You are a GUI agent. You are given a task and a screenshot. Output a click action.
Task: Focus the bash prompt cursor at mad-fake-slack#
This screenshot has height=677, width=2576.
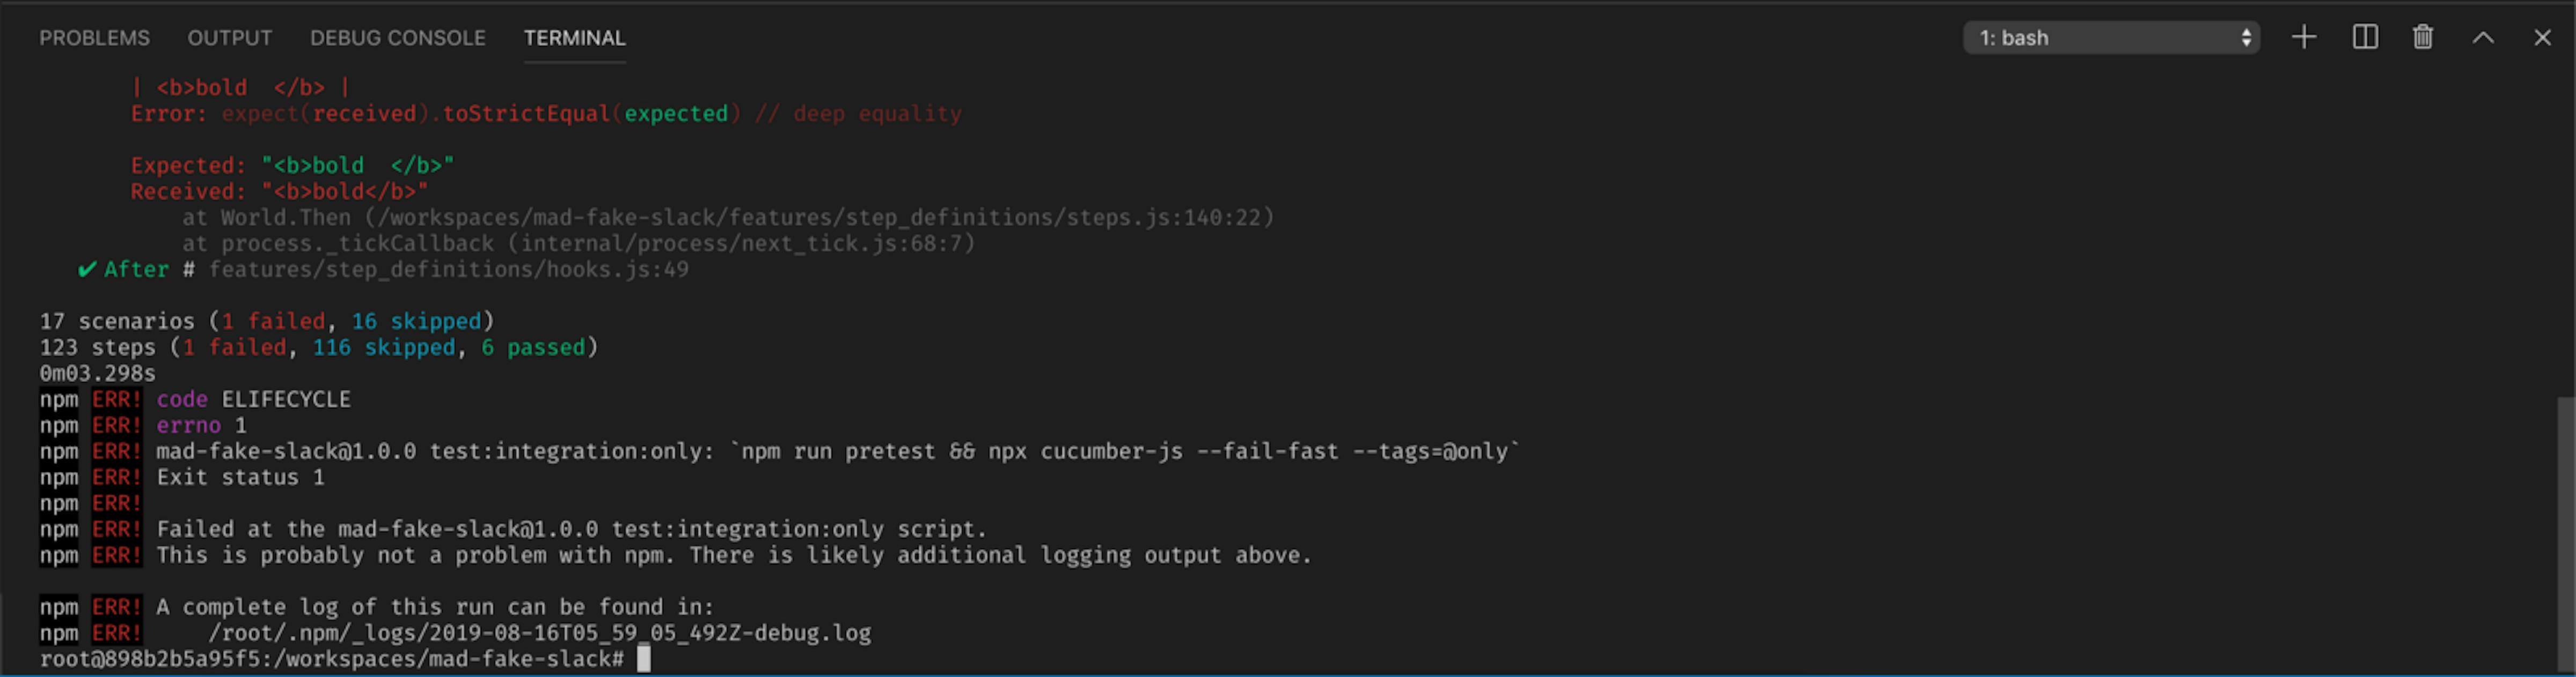(x=644, y=659)
